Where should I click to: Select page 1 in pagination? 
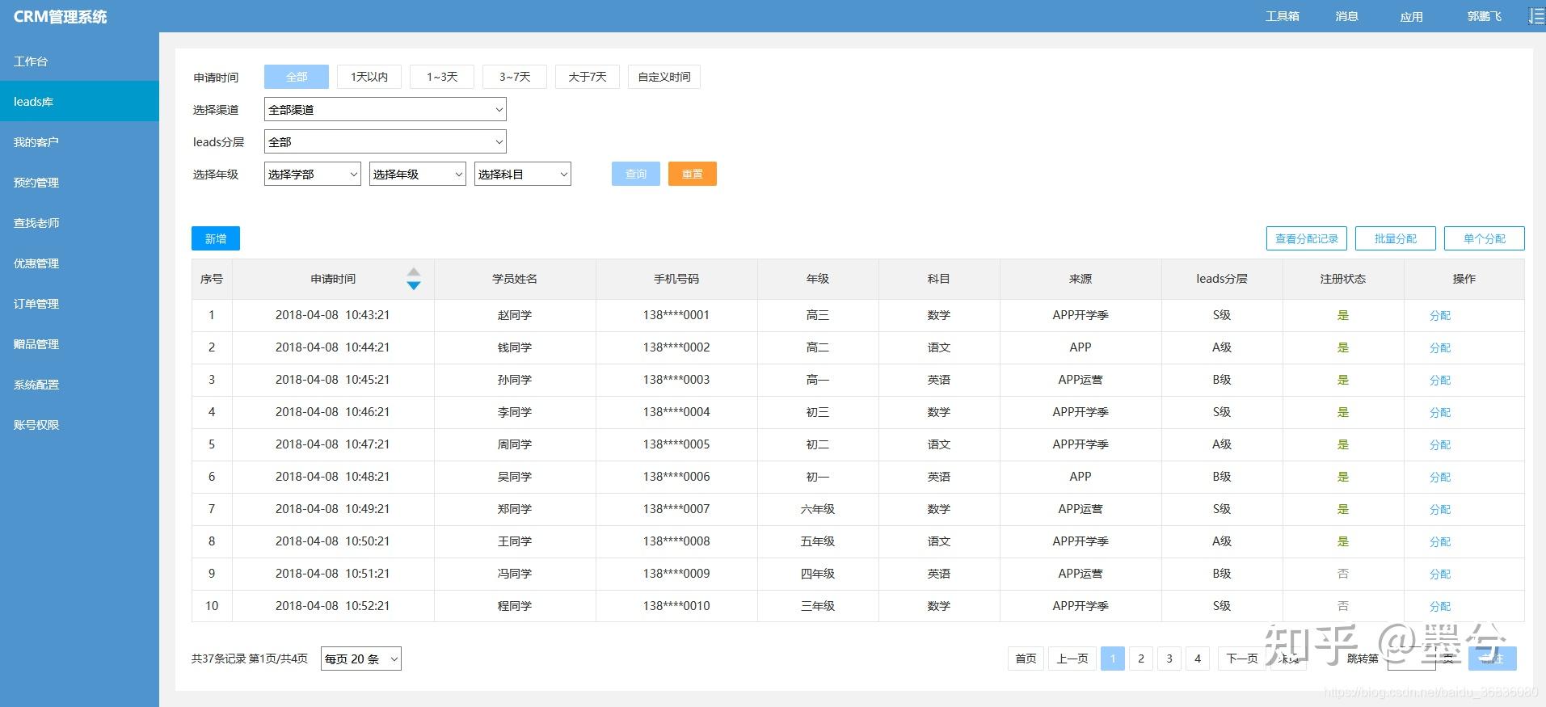(x=1113, y=659)
